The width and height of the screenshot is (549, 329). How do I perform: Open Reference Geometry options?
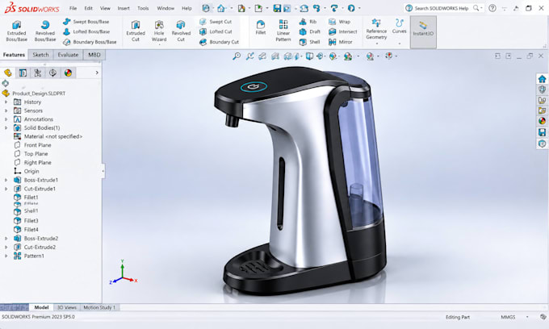pyautogui.click(x=376, y=31)
